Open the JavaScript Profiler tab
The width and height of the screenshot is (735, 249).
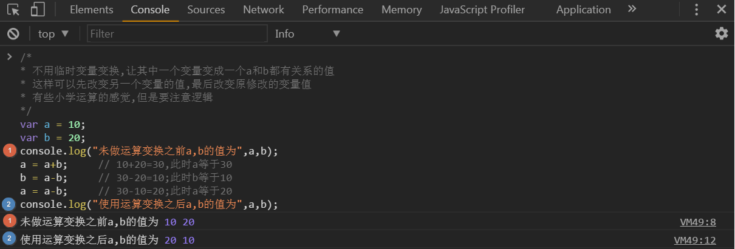(x=482, y=10)
